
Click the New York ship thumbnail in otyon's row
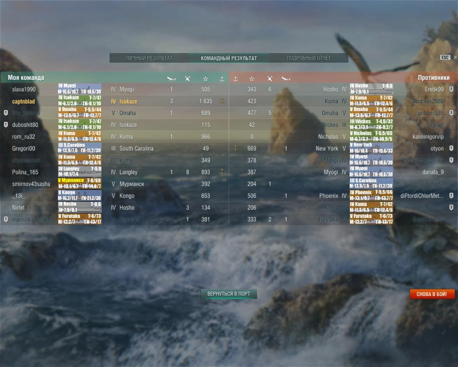pos(371,148)
